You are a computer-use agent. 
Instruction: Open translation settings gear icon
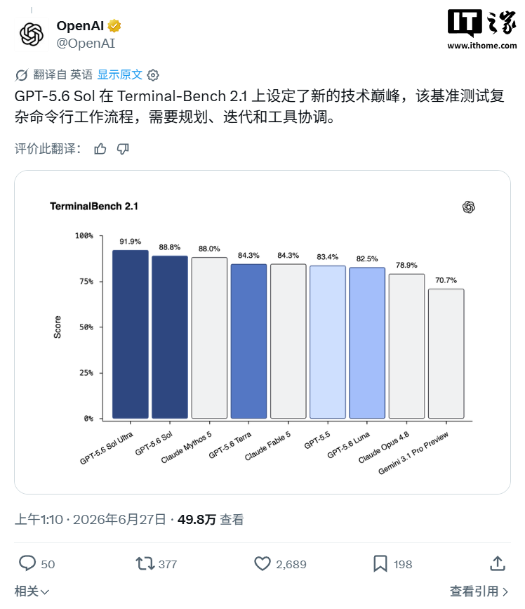(x=153, y=75)
